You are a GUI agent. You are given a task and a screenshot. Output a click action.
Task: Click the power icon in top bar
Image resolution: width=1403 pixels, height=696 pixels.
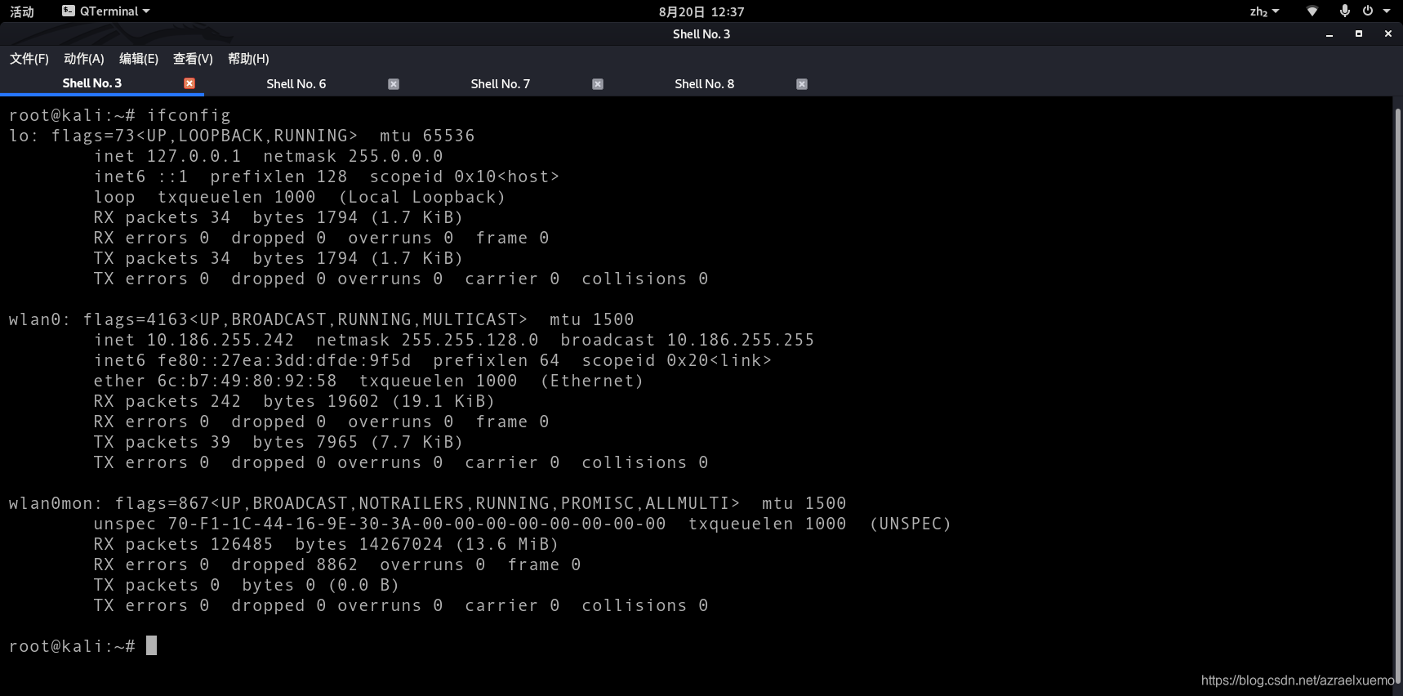tap(1368, 11)
